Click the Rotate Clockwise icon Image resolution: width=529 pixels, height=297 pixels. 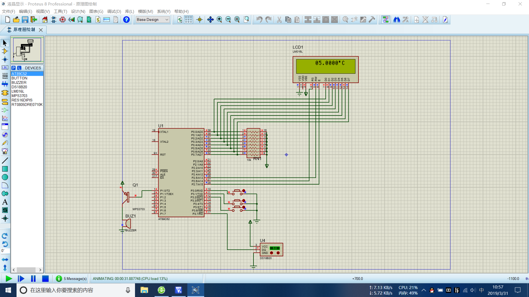[x=5, y=236]
